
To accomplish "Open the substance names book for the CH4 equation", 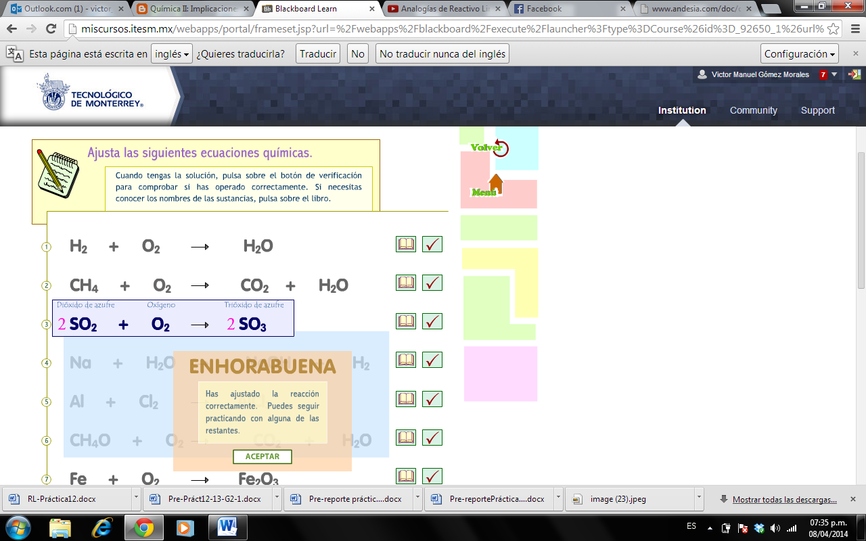I will pos(406,283).
